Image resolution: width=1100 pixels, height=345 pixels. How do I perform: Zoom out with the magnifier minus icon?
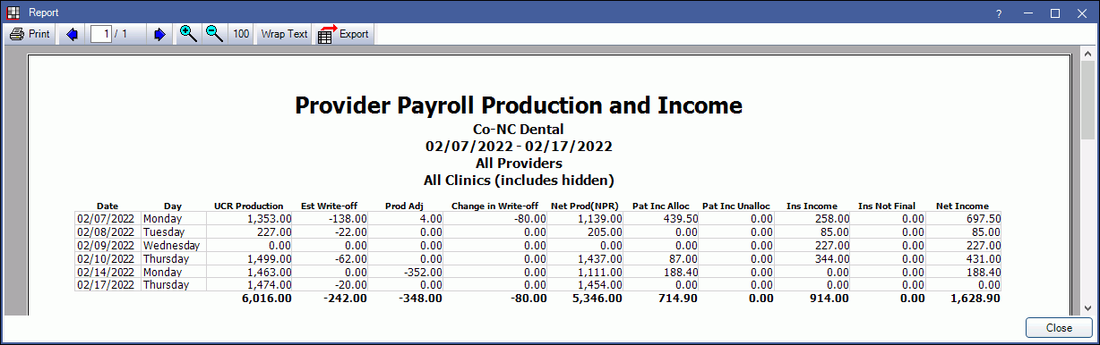click(x=214, y=34)
